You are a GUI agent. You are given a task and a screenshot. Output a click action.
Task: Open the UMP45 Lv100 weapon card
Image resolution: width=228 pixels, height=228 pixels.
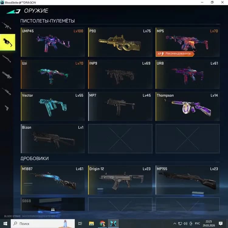pyautogui.click(x=53, y=42)
